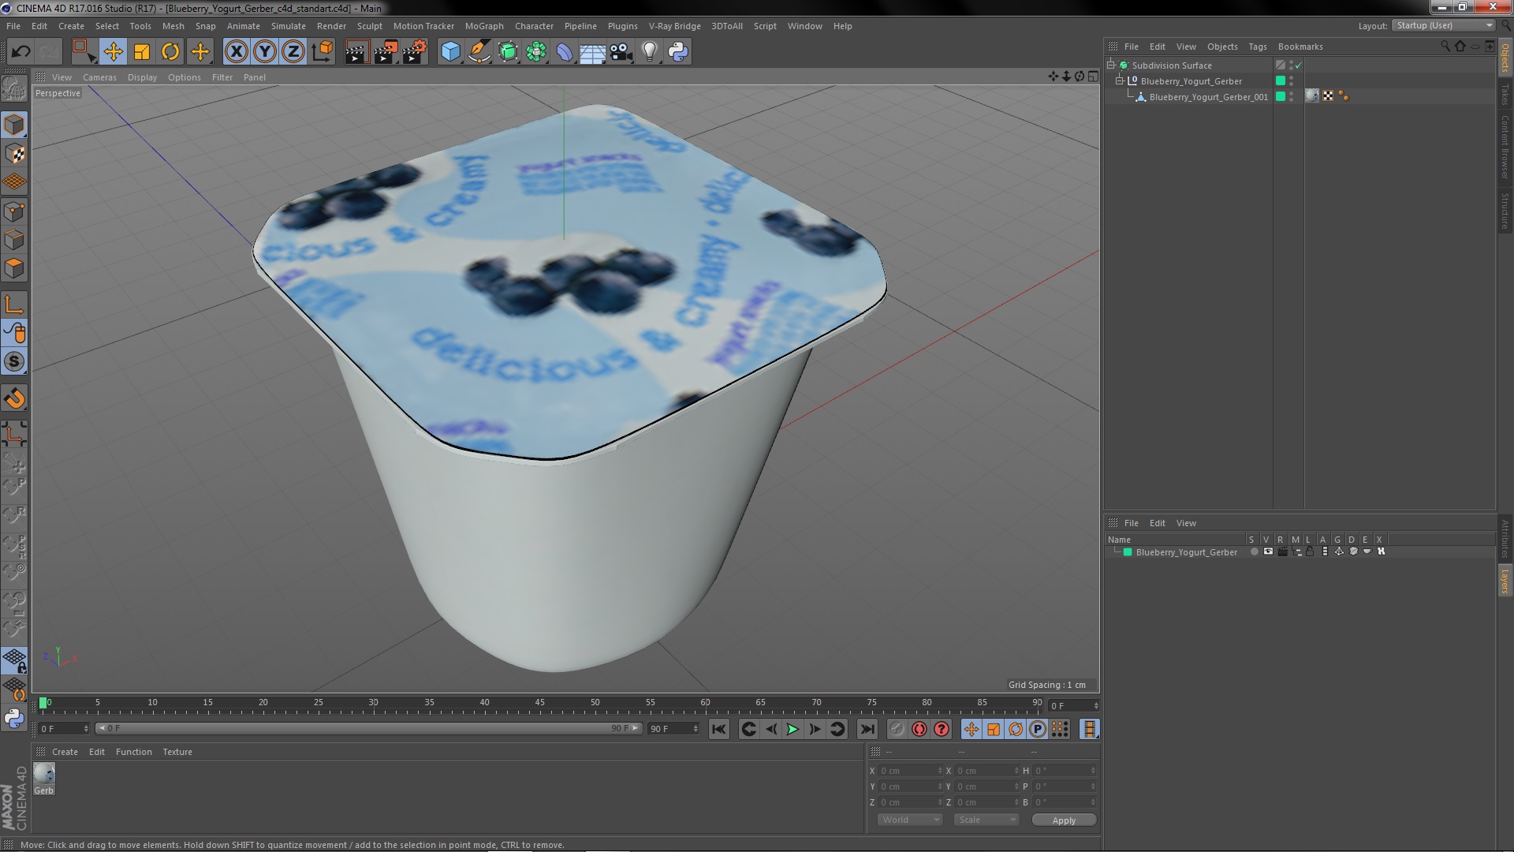
Task: Open the Cameras viewport menu
Action: tap(99, 77)
